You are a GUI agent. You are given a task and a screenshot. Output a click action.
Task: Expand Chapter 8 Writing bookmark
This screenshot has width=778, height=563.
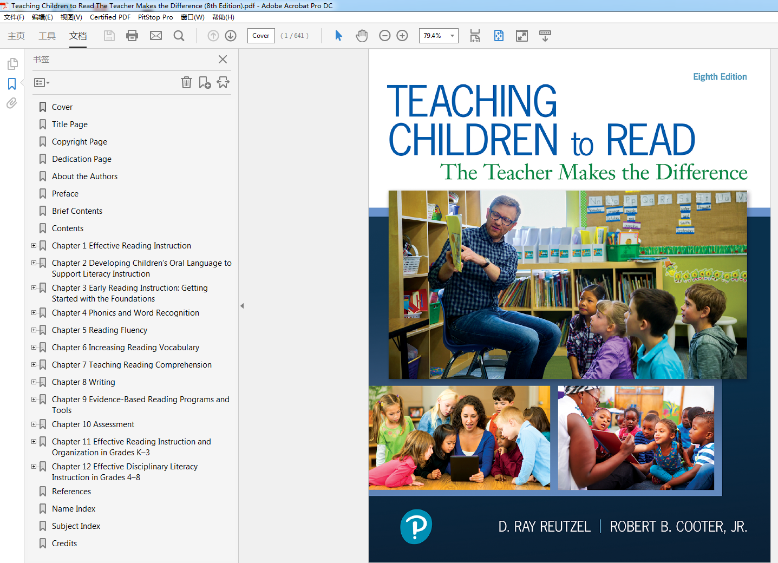pos(34,382)
